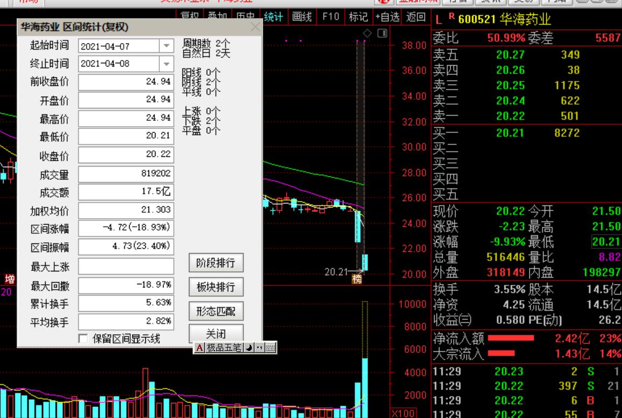Click the R marker beside code 600521
The height and width of the screenshot is (418, 622).
451,17
